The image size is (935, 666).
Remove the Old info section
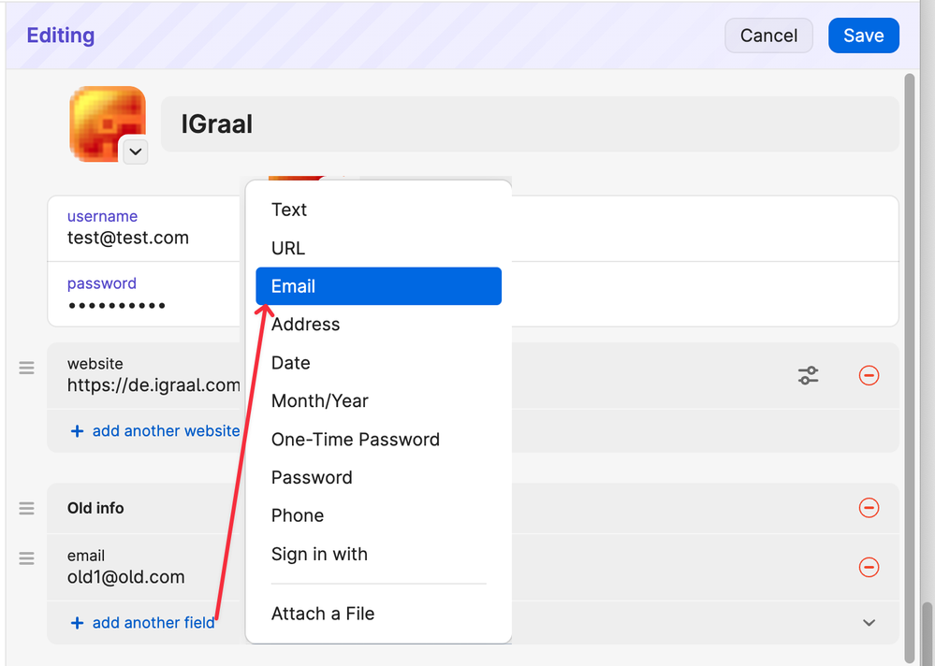coord(869,508)
